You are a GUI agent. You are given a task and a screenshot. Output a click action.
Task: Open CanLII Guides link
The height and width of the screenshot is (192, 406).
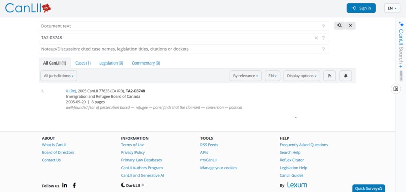291,175
